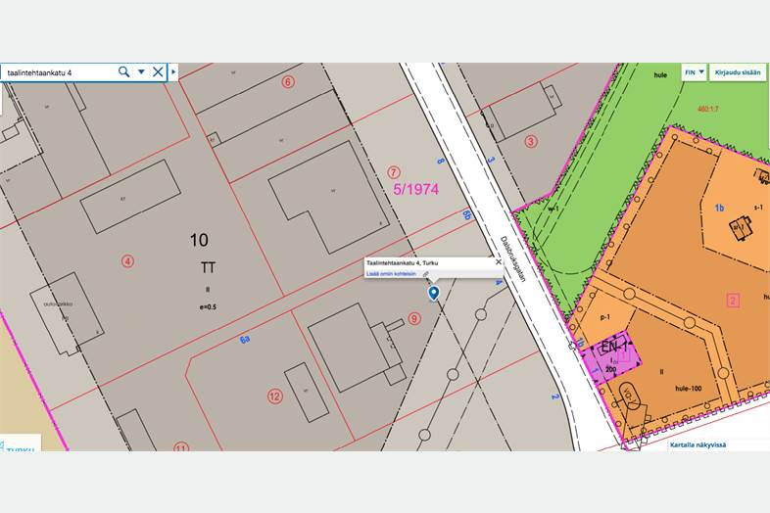Click the pink 5/1974 plan label
Image resolution: width=770 pixels, height=513 pixels.
(x=417, y=190)
